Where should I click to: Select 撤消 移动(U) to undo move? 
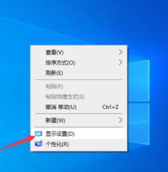tap(79, 107)
